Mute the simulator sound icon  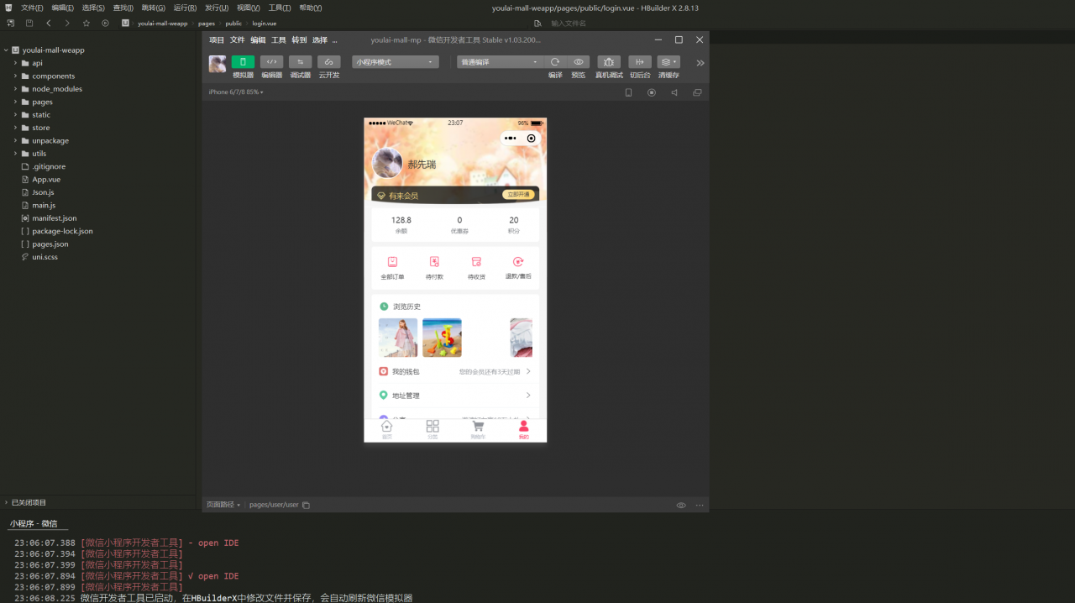coord(674,92)
